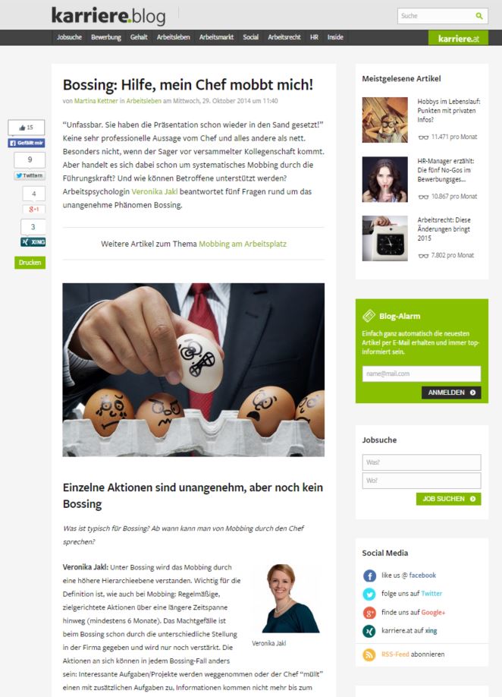502x697 pixels.
Task: Select Gehalt in the navigation bar
Action: point(139,37)
